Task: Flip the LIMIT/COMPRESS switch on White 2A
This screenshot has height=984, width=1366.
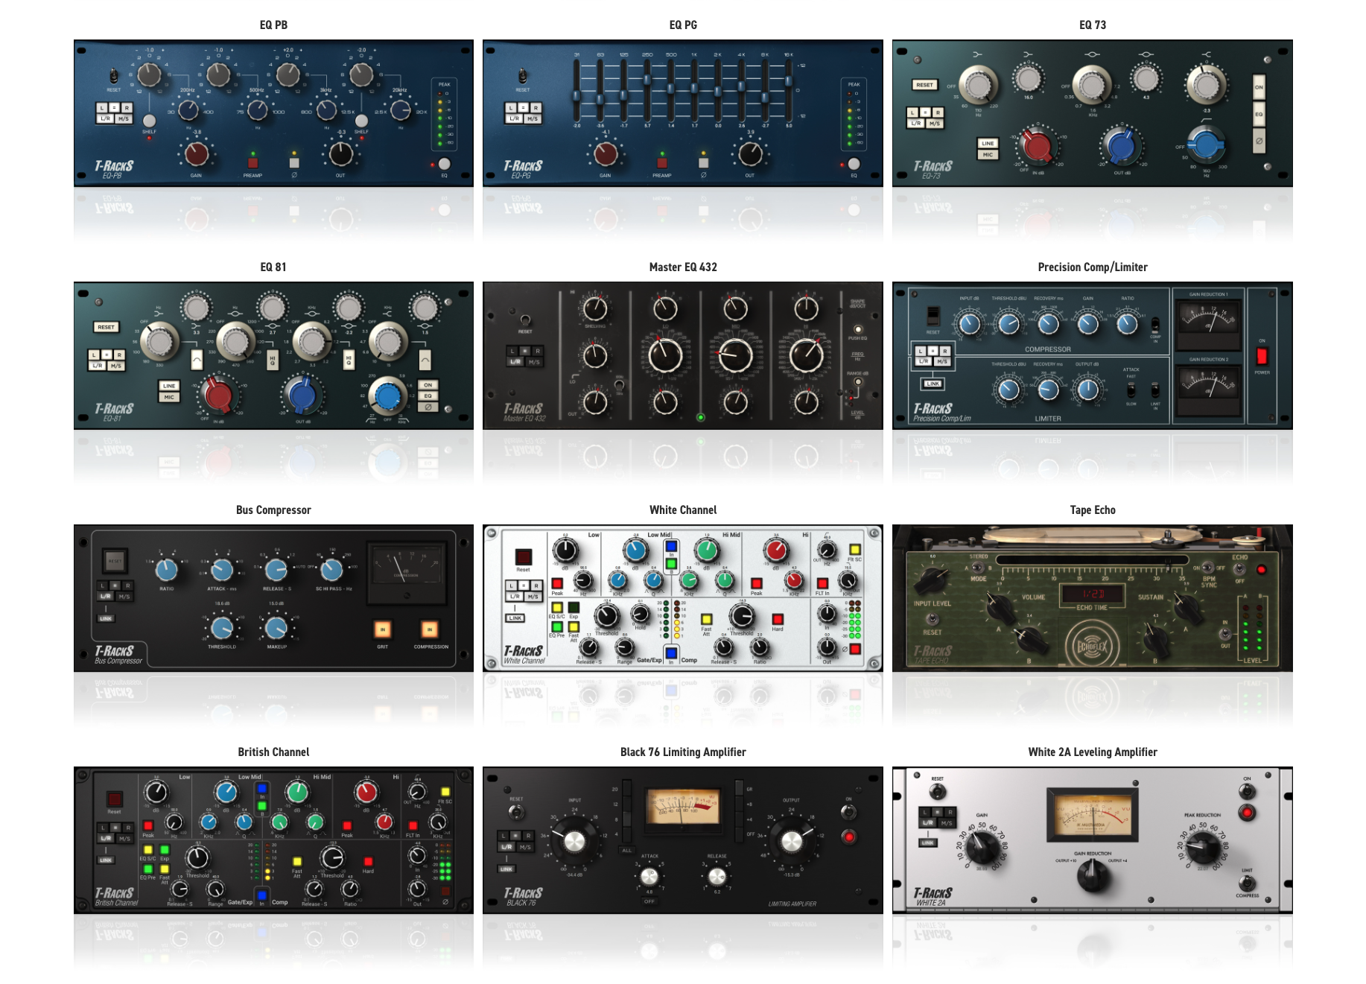Action: point(1247,883)
